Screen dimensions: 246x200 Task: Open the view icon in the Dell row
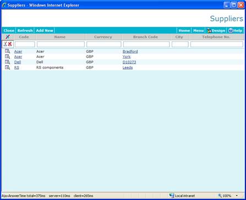tap(7, 62)
